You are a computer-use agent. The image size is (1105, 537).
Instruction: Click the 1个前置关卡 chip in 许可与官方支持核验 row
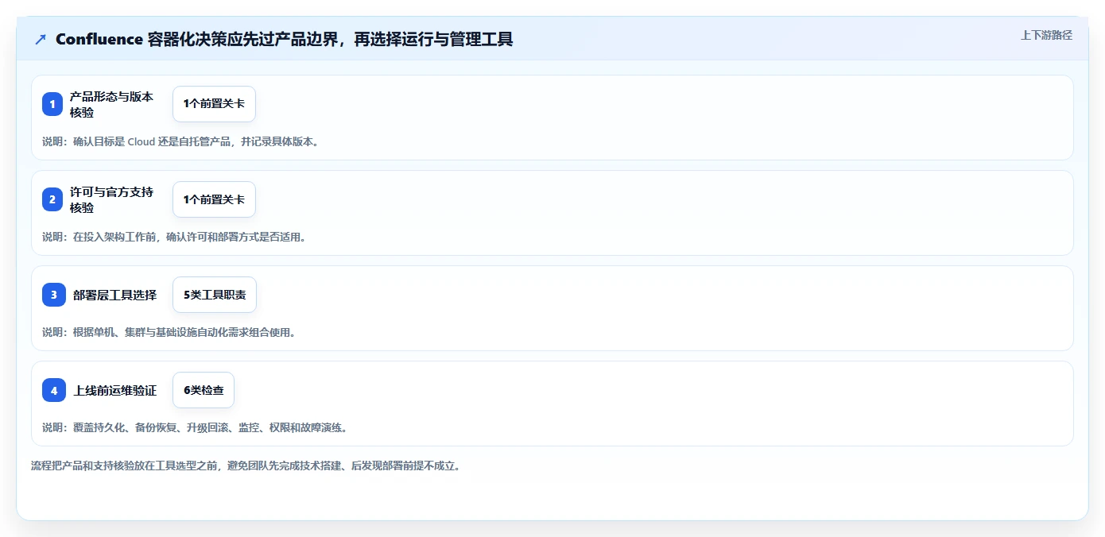click(214, 199)
